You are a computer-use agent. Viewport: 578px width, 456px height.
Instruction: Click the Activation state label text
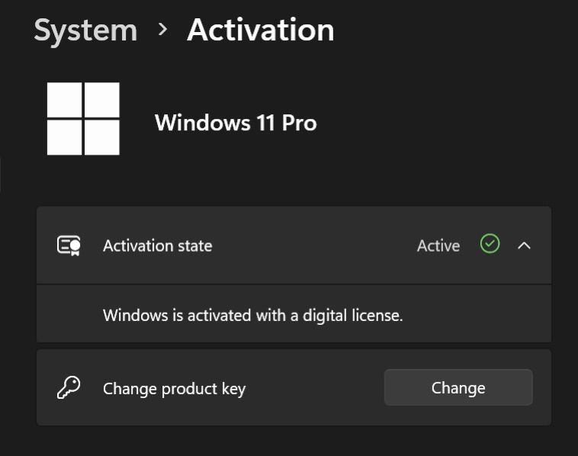click(158, 246)
